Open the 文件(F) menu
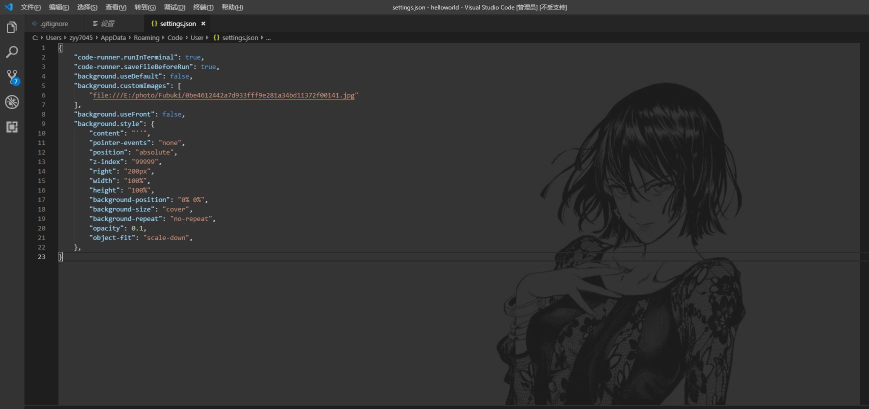Viewport: 869px width, 409px height. [x=30, y=7]
